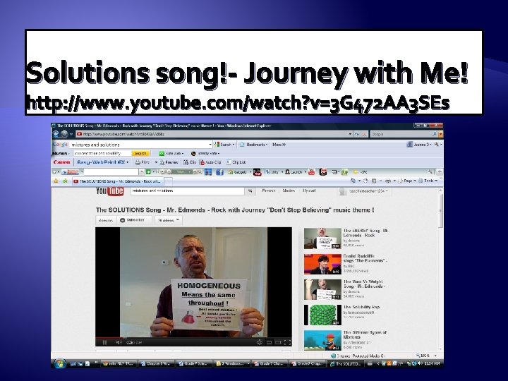Click the Google toolbar wrench settings icon
Viewport: 508px width, 381px height.
pyautogui.click(x=437, y=145)
